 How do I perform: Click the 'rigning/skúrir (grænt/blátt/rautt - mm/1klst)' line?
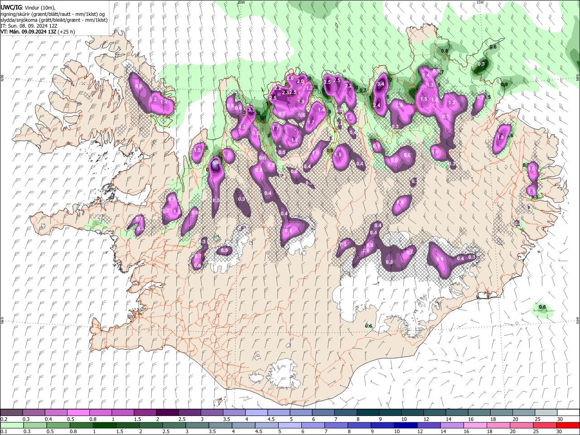tap(52, 14)
